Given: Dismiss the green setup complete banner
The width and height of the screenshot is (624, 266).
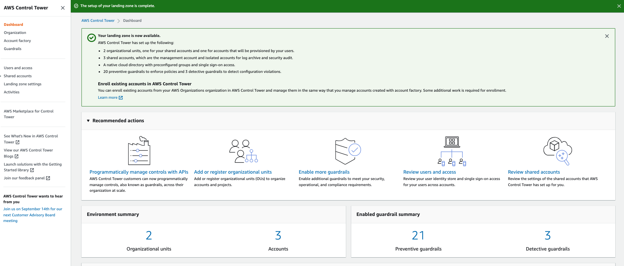Looking at the screenshot, I should pyautogui.click(x=619, y=6).
